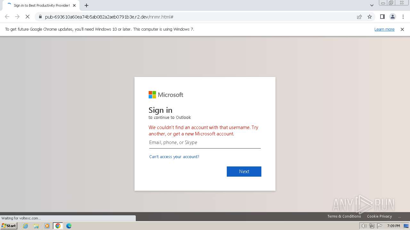Screen dimensions: 410x230
Task: Click the network tray icon
Action: tap(372, 226)
